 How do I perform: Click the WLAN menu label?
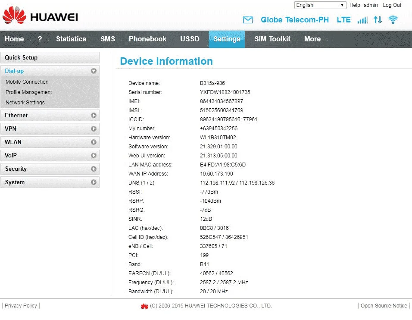click(x=13, y=142)
